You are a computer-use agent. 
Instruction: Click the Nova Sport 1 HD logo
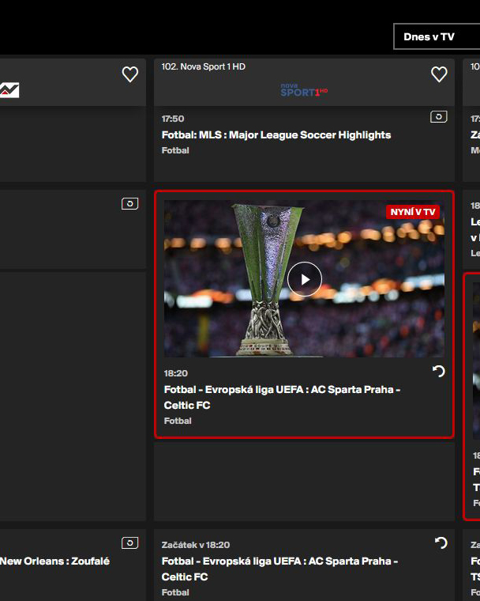pyautogui.click(x=304, y=90)
